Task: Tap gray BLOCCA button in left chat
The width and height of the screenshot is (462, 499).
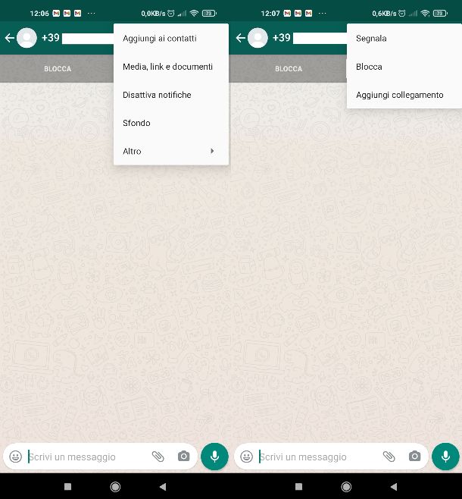Action: click(58, 69)
